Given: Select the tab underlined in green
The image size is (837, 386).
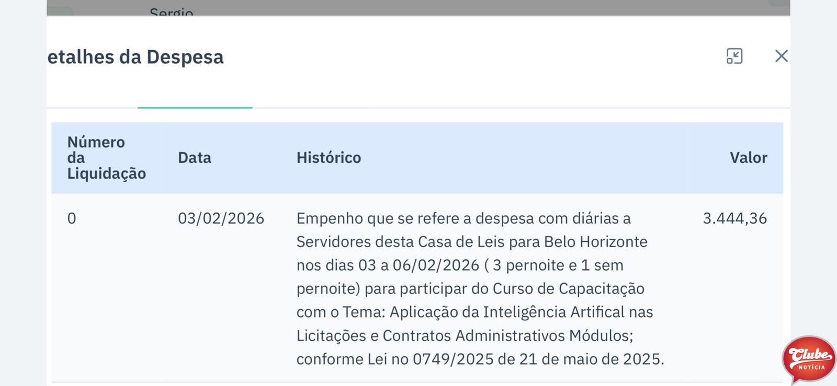Looking at the screenshot, I should (195, 94).
